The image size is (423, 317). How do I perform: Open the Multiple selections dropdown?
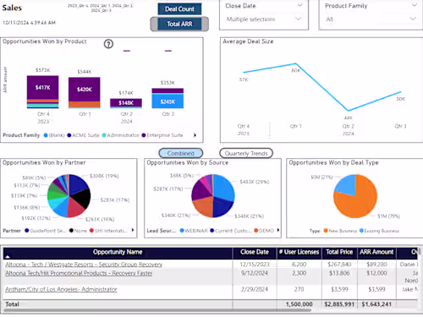click(264, 19)
